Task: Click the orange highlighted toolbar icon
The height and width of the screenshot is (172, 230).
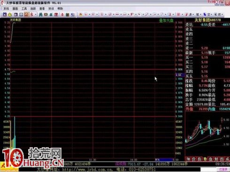Action: click(x=26, y=15)
